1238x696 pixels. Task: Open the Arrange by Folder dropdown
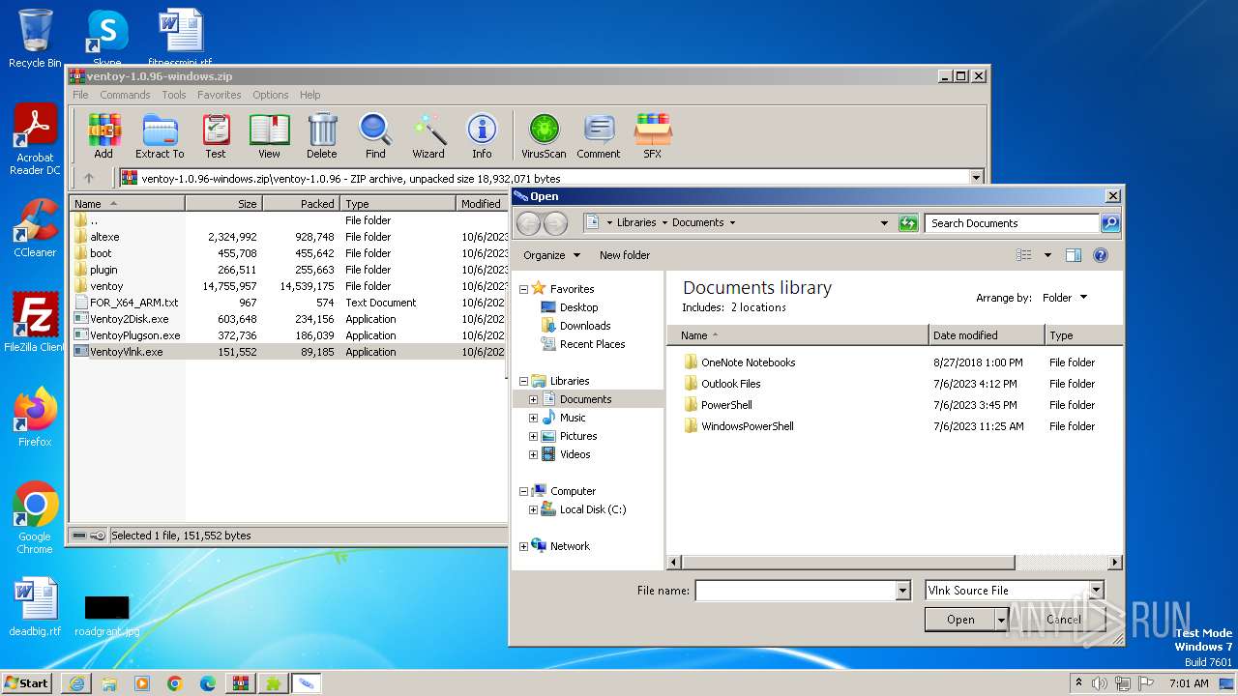point(1065,298)
